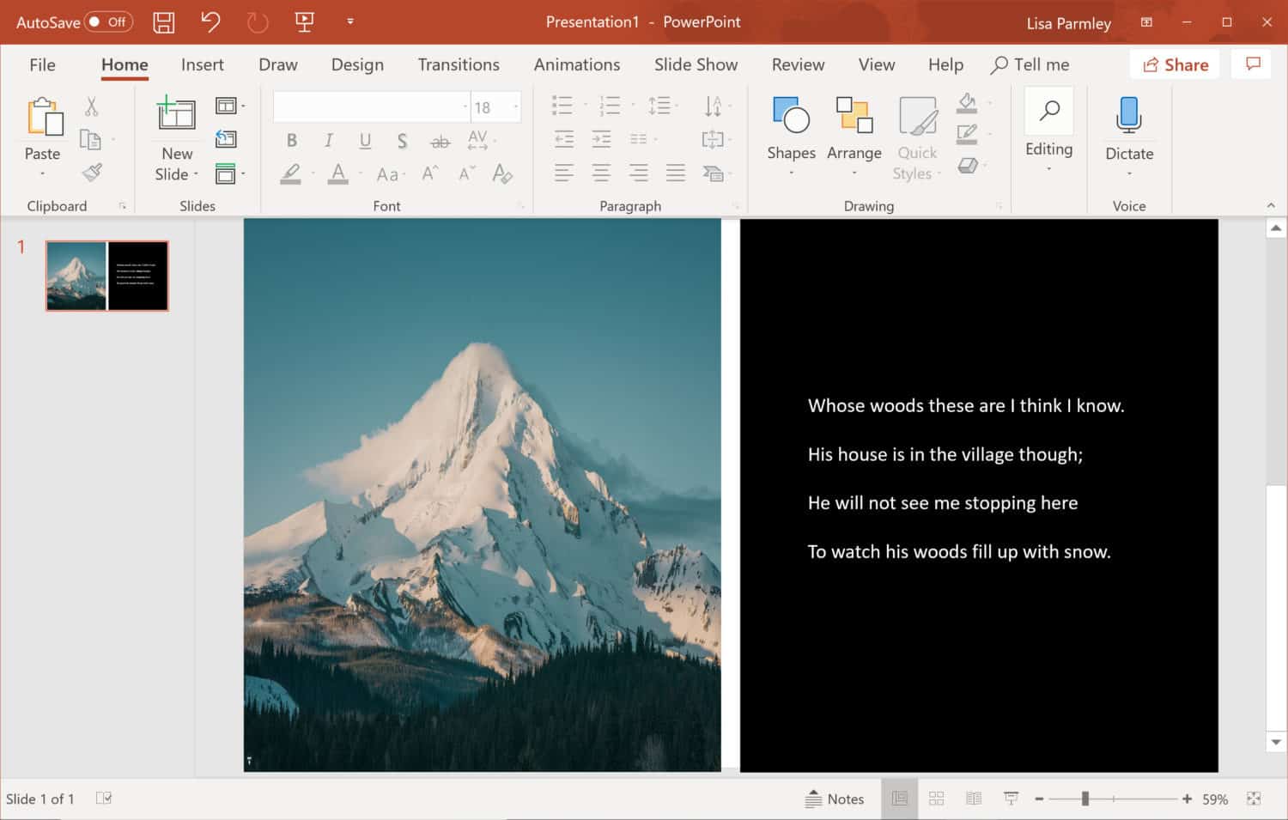Decrease list indent level
The width and height of the screenshot is (1288, 820).
[x=563, y=139]
